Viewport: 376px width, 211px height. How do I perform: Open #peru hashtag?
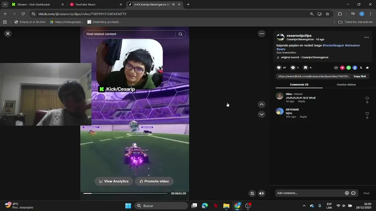coord(281,49)
